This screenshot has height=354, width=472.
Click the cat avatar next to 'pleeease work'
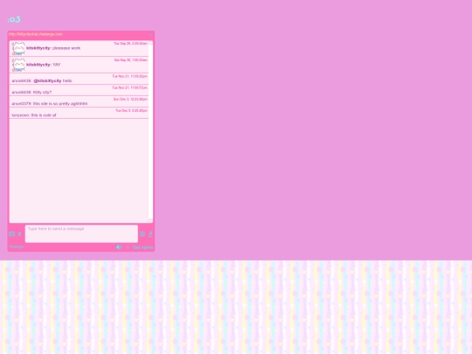click(x=18, y=48)
